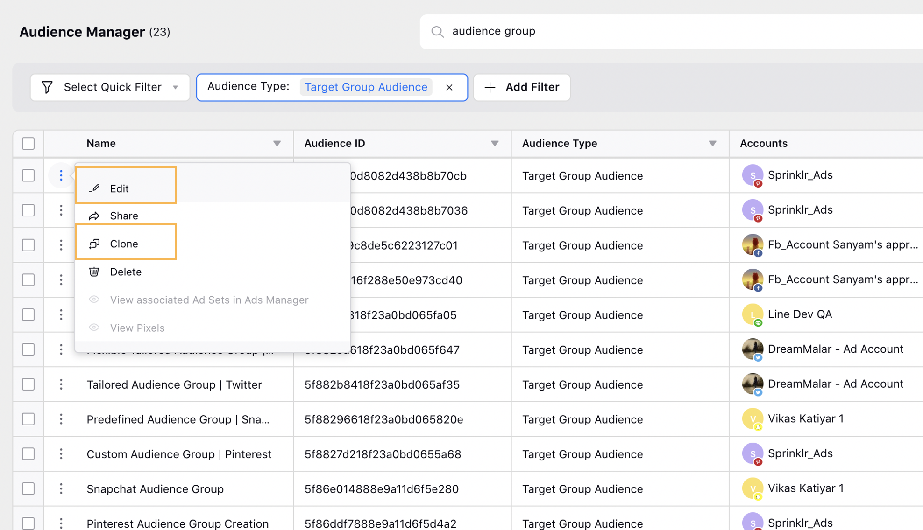Click the Select Quick Filter dropdown
Image resolution: width=923 pixels, height=530 pixels.
click(x=109, y=87)
